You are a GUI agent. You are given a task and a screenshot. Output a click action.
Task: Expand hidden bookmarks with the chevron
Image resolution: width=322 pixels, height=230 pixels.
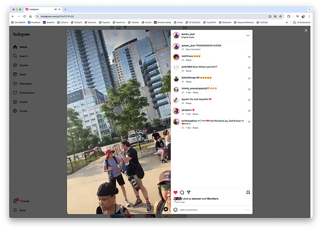(x=286, y=22)
